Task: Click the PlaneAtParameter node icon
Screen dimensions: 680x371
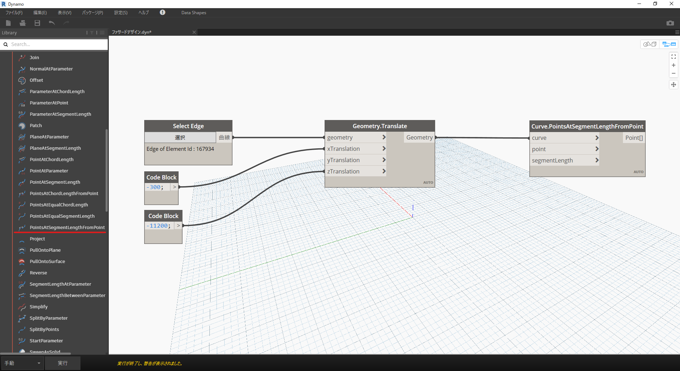Action: pos(22,137)
